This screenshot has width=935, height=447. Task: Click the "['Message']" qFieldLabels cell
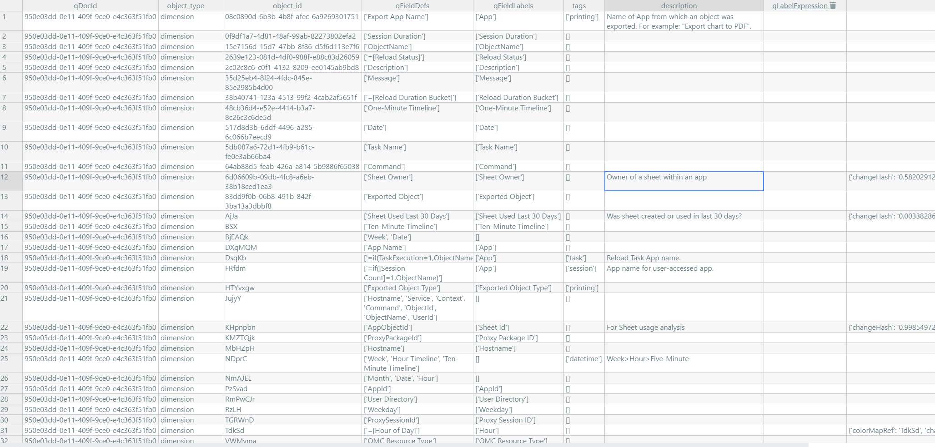518,82
